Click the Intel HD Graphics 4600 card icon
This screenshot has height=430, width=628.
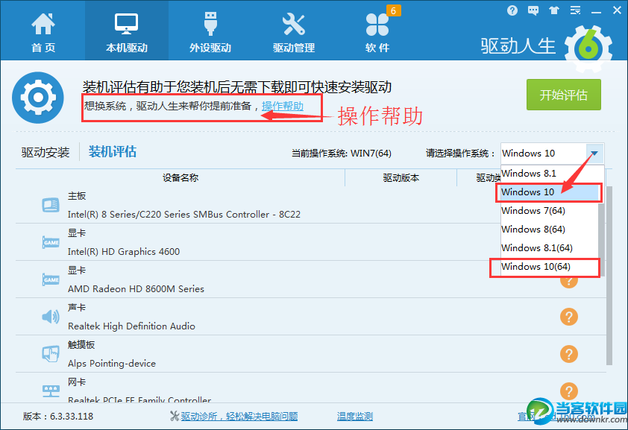click(51, 242)
